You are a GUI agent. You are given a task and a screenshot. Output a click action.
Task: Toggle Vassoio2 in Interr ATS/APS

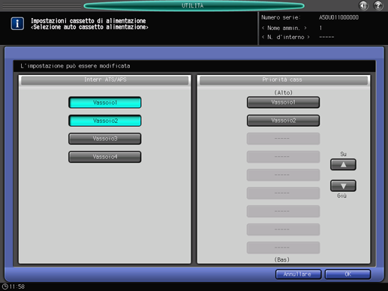[x=105, y=121]
